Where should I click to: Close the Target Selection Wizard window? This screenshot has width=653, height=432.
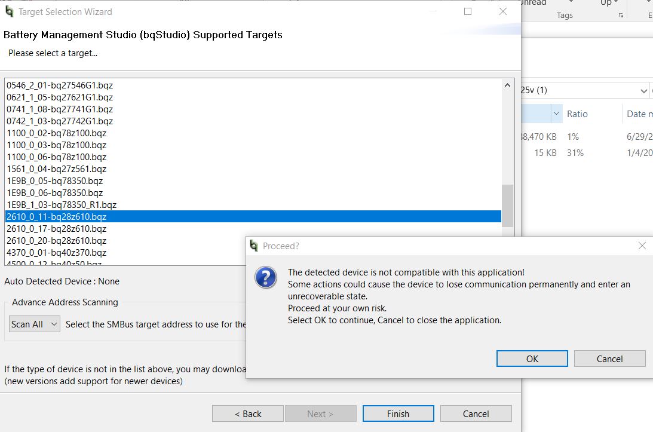coord(503,12)
